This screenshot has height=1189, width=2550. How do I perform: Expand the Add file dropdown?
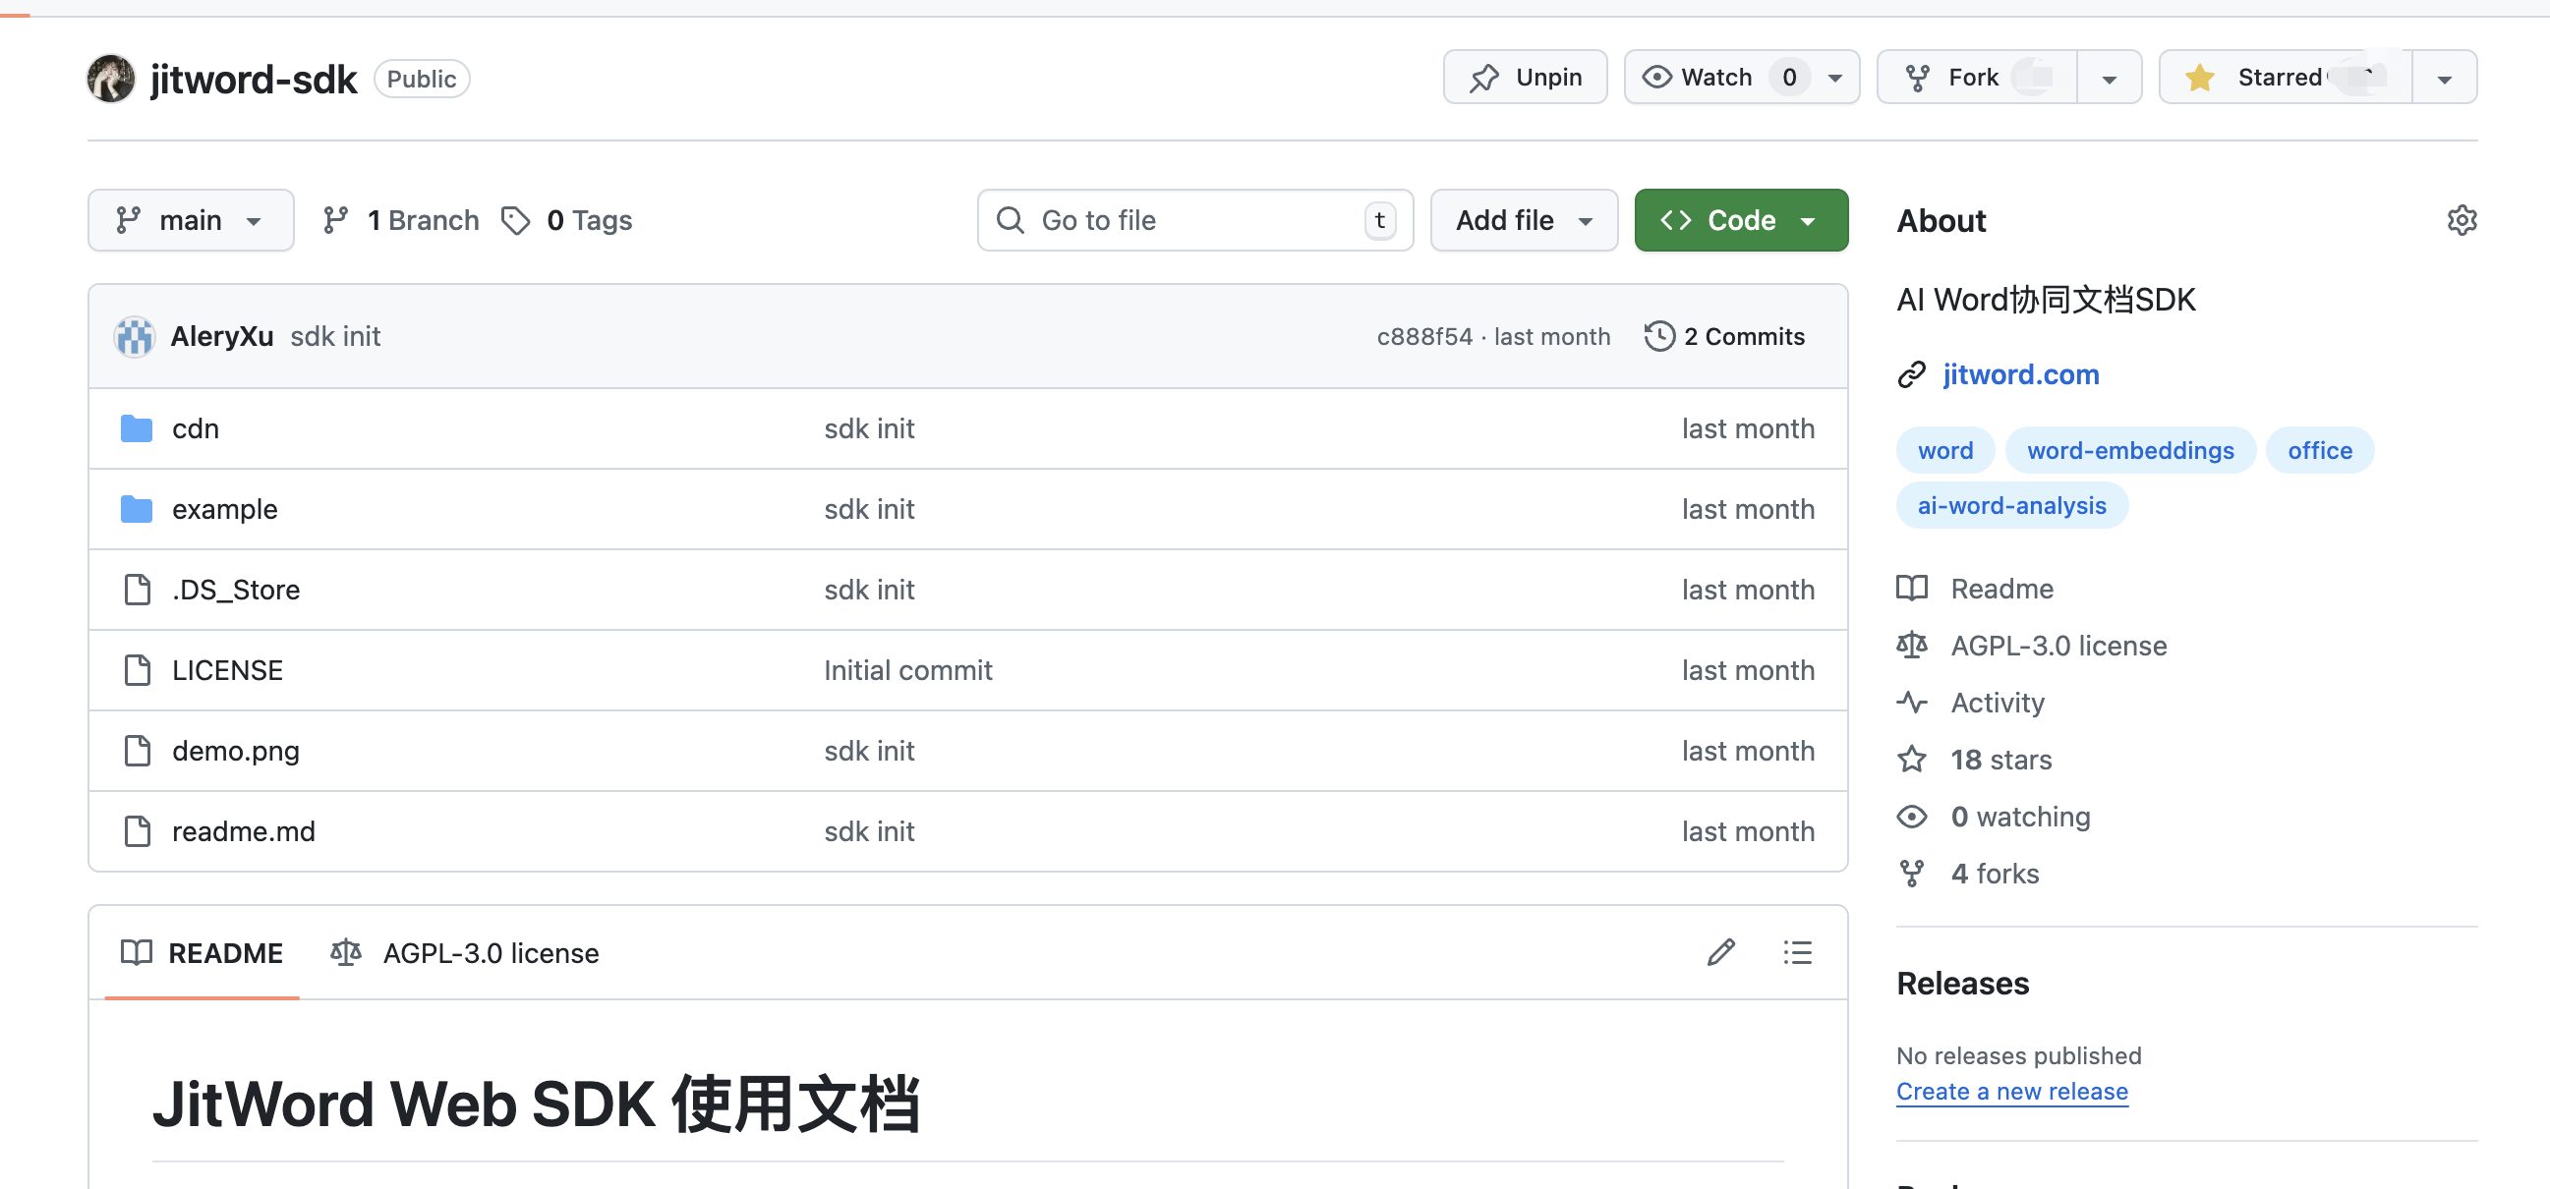click(x=1524, y=219)
